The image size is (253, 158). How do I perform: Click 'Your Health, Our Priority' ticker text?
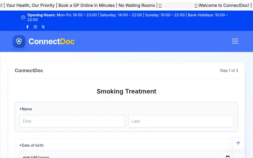point(30,5)
